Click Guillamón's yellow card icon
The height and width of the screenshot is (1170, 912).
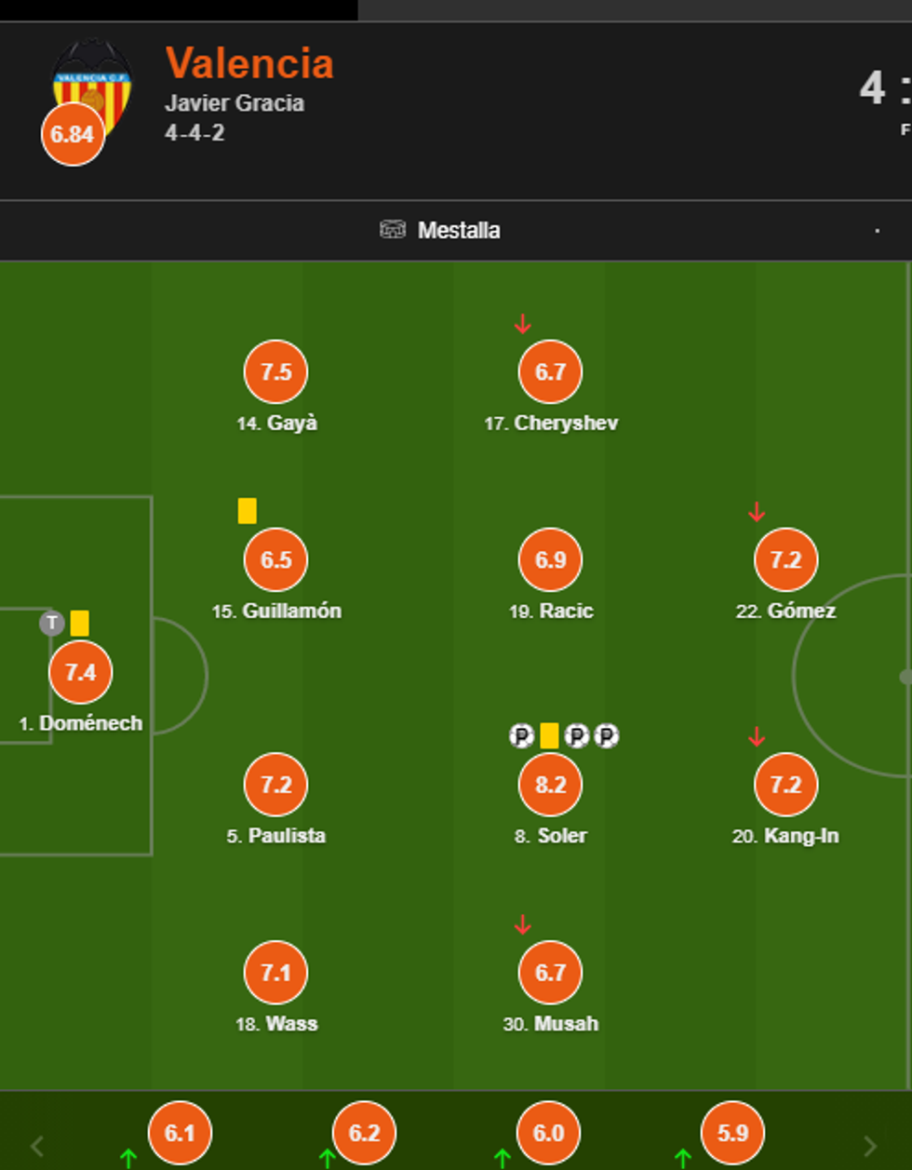pyautogui.click(x=247, y=511)
